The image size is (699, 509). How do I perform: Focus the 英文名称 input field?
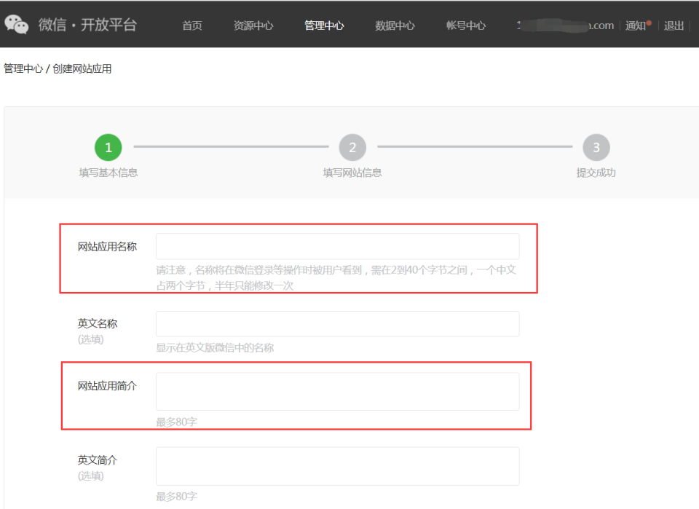pyautogui.click(x=337, y=324)
